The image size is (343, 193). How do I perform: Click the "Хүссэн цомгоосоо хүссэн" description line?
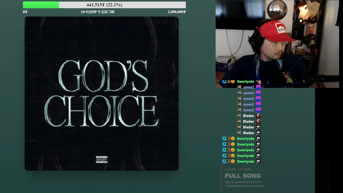[243, 182]
